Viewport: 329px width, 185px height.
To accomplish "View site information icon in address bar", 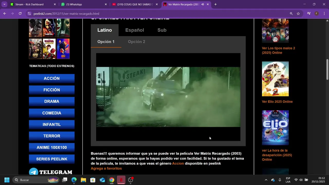I will click(x=29, y=14).
